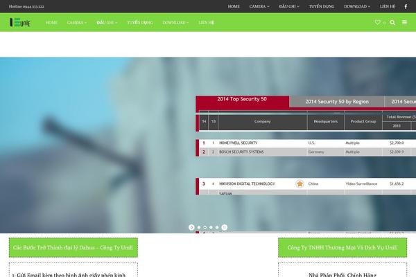Click the '2014 Top Security 50' tab in slide
416x277 pixels.
pyautogui.click(x=242, y=102)
